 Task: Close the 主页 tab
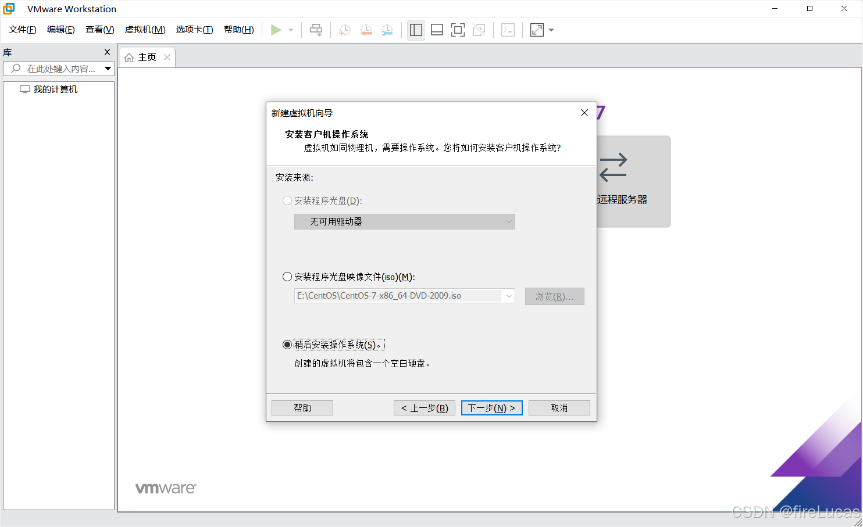pos(167,57)
